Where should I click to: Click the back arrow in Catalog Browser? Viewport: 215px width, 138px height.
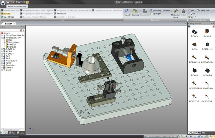[x=189, y=26]
